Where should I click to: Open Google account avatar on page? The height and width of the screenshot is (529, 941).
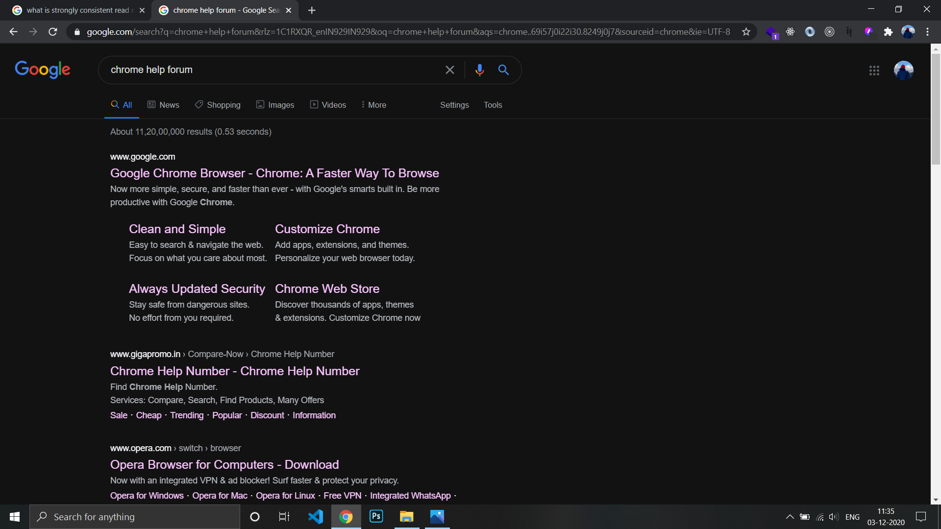click(x=903, y=71)
